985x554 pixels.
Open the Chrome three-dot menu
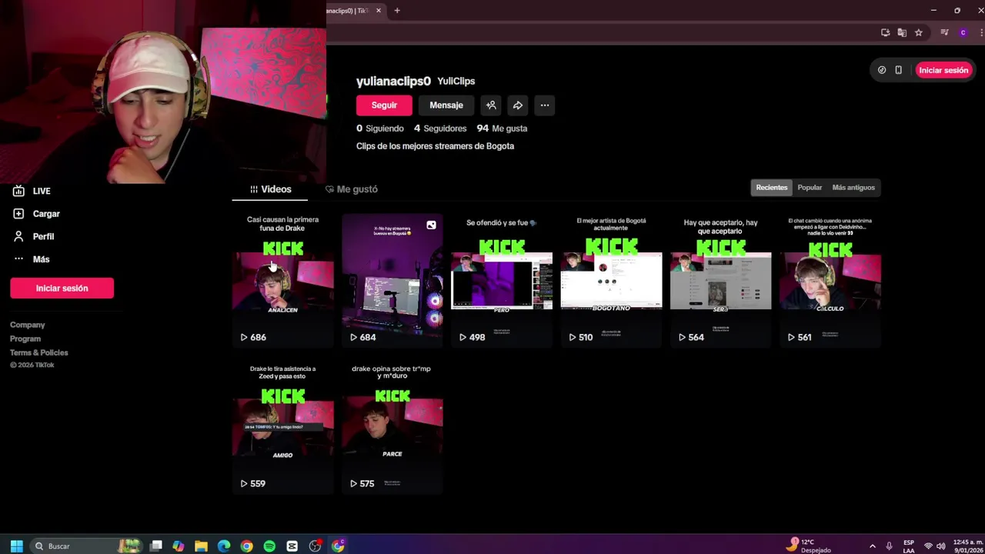pyautogui.click(x=980, y=32)
